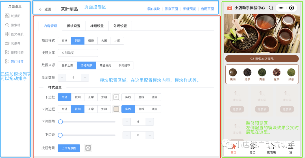The height and width of the screenshot is (158, 305).
Task: Set 卡片边框 thickness to 正常
Action: point(91,109)
